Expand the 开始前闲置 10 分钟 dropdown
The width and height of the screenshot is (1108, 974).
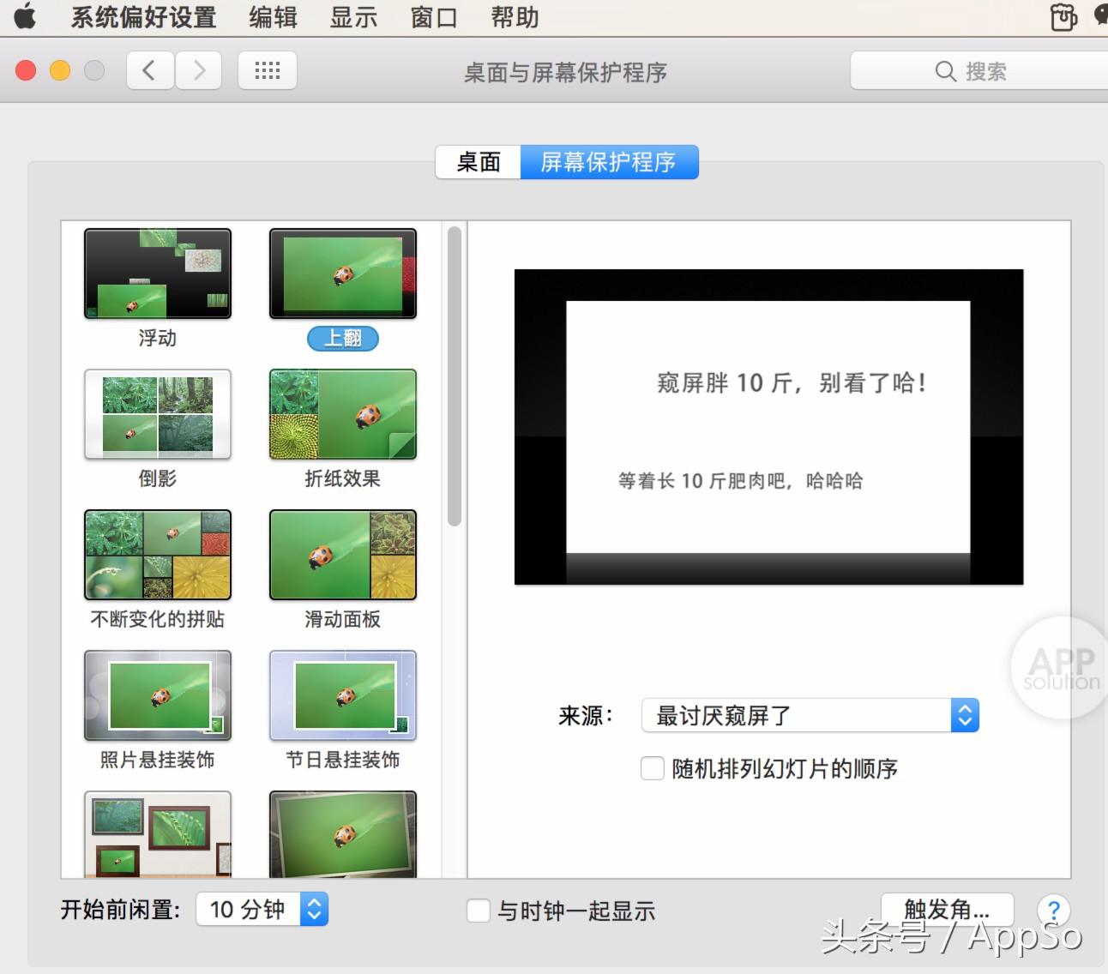pyautogui.click(x=262, y=910)
